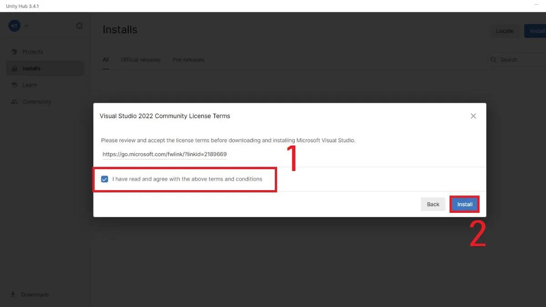Click Install in the license dialog

click(465, 204)
